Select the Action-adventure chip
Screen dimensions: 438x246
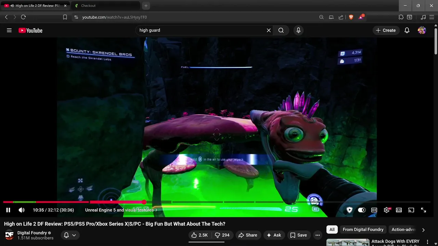point(403,230)
